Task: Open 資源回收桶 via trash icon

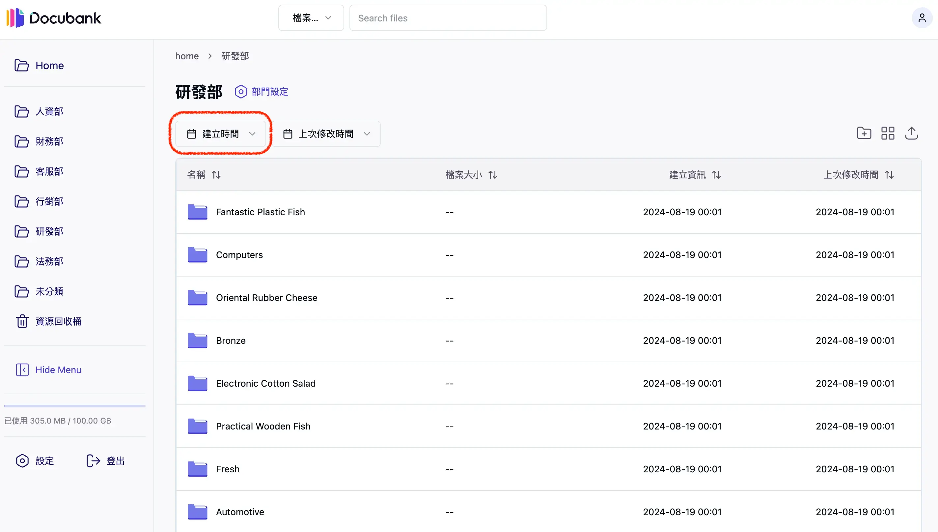Action: coord(22,321)
